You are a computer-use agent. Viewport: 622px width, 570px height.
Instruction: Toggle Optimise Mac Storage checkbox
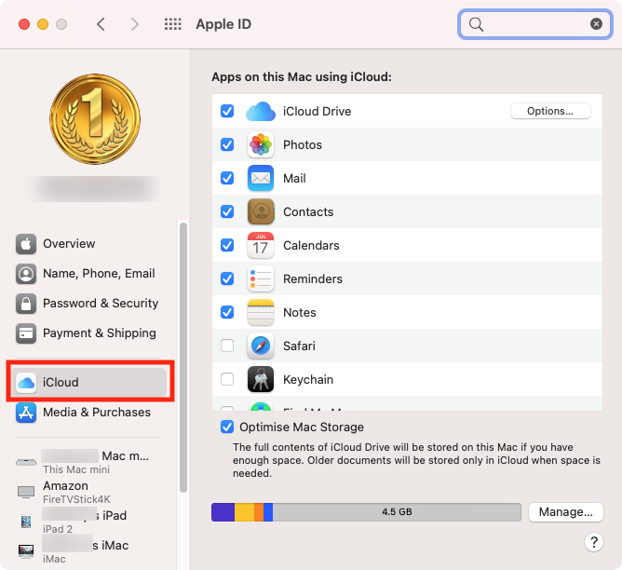pos(227,427)
